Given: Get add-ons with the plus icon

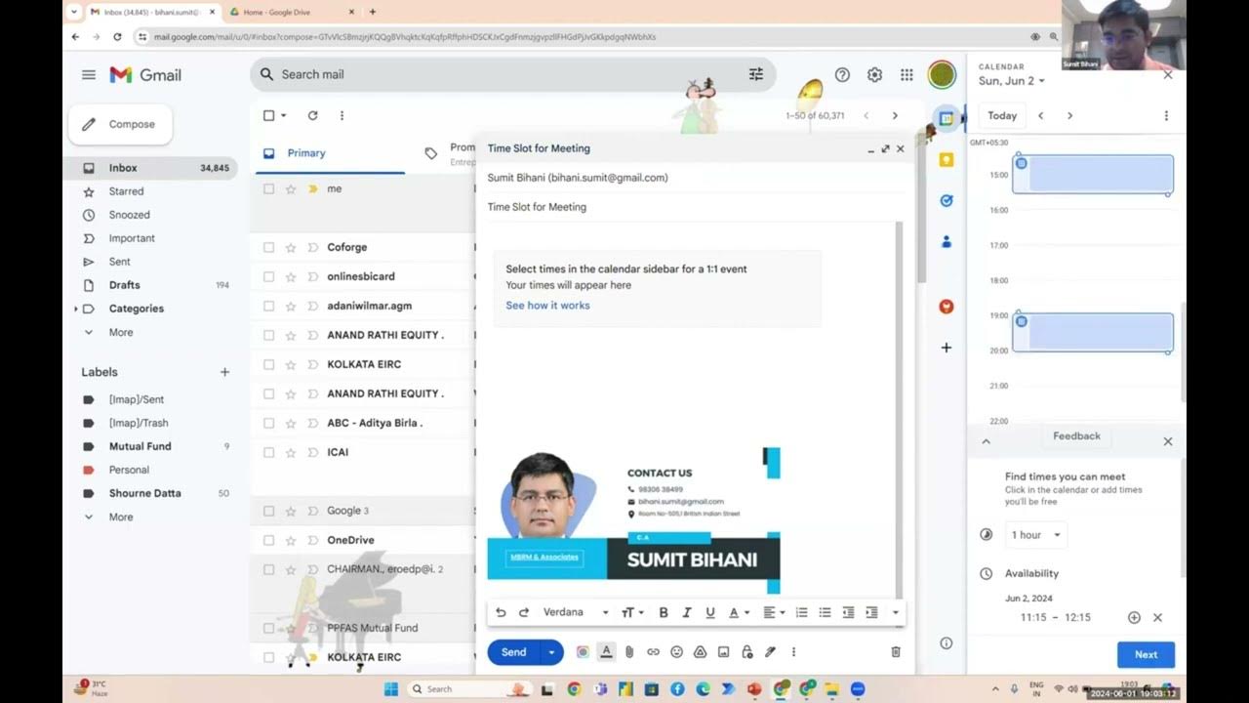Looking at the screenshot, I should click(946, 348).
